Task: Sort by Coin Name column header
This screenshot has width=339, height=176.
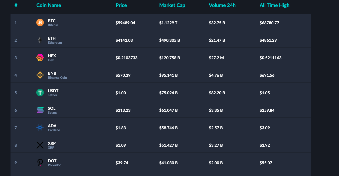Action: (49, 5)
